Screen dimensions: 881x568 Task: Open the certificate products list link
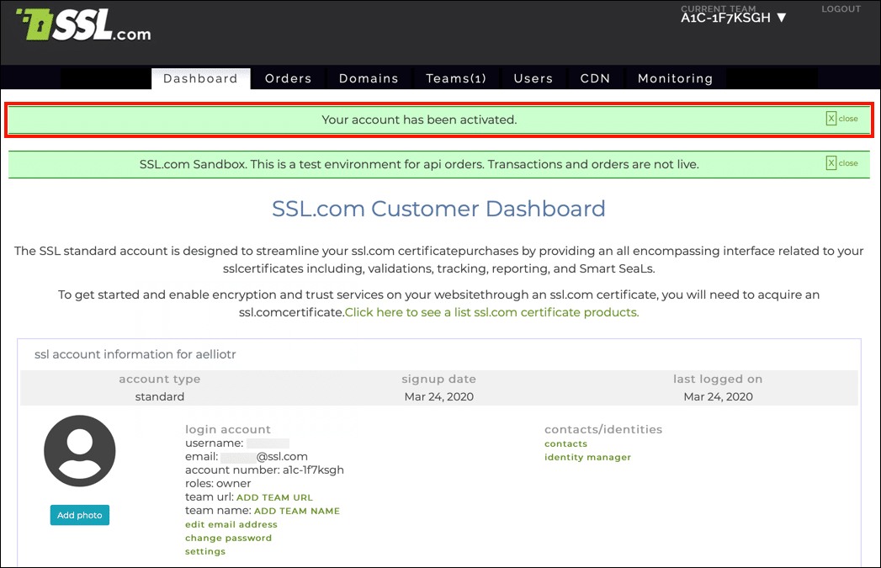[491, 312]
